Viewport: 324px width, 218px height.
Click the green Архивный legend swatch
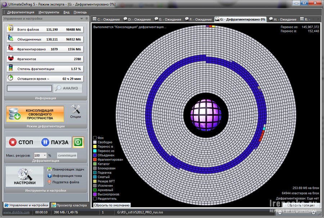(95, 190)
